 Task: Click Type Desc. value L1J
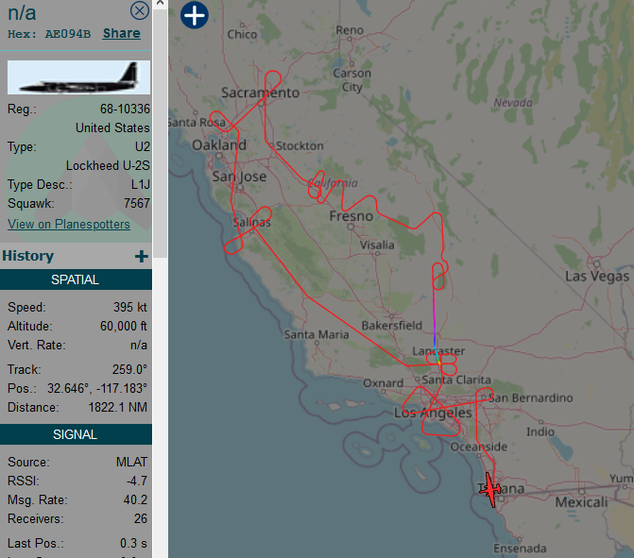(140, 185)
